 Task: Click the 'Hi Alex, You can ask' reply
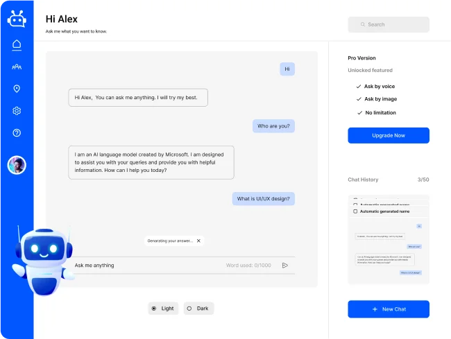click(138, 98)
